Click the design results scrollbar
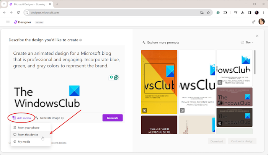Viewport: 268px width, 155px height. (255, 62)
